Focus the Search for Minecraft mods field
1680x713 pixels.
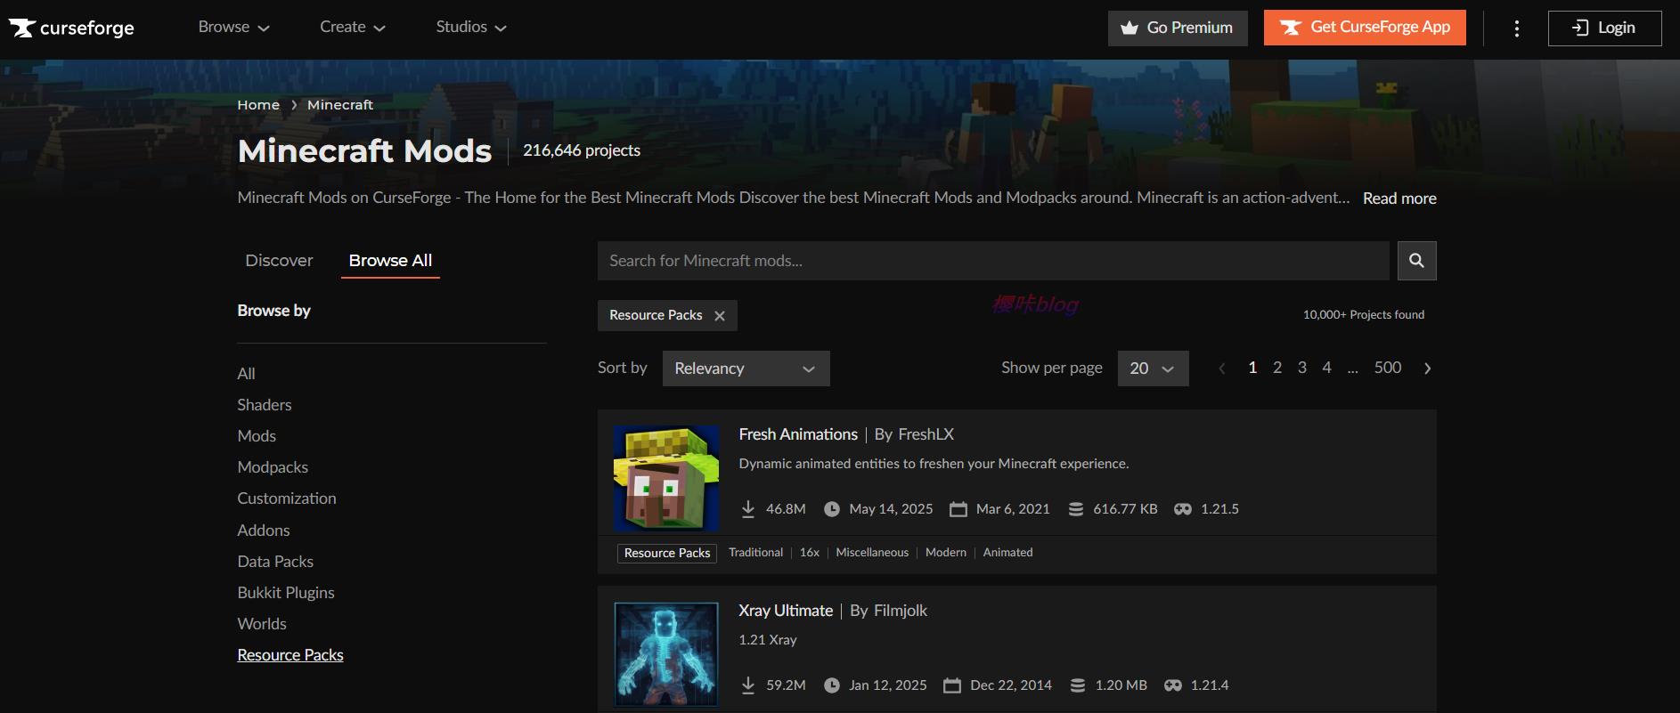pos(993,261)
